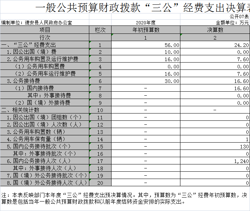The height and width of the screenshot is (211, 250).
Task: Select the 编制单位 德安县人民政府办公室 cell
Action: [36, 23]
